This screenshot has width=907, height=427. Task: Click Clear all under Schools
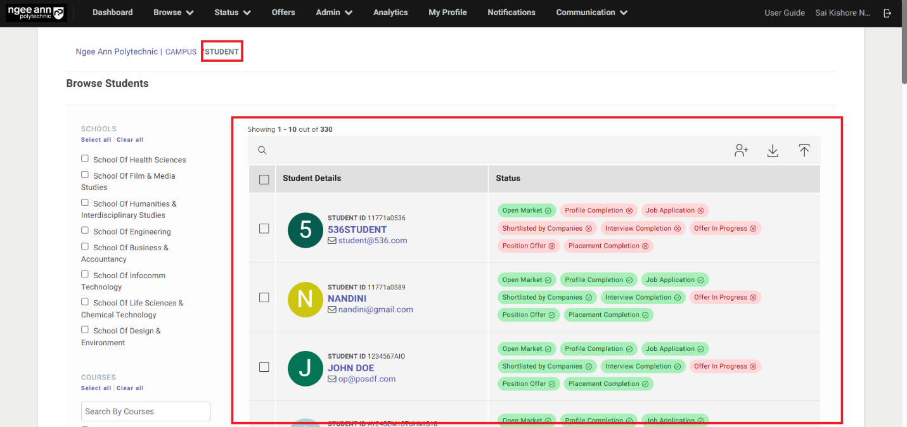pos(130,140)
